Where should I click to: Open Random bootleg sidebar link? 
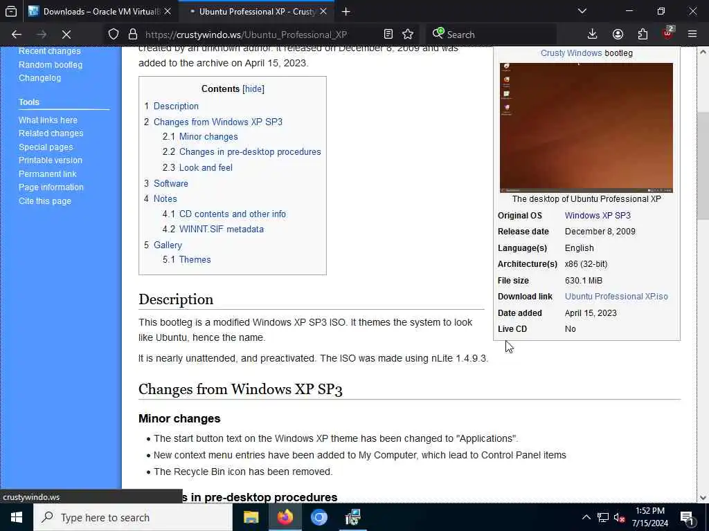[51, 64]
